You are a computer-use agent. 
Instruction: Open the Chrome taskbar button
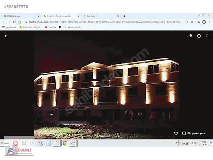pos(65,143)
